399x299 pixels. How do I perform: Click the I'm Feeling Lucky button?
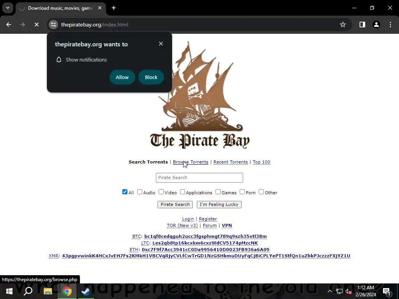tap(219, 204)
